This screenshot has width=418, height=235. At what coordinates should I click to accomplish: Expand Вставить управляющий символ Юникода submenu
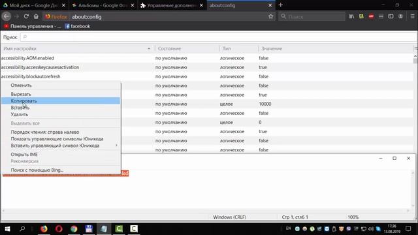pyautogui.click(x=61, y=146)
